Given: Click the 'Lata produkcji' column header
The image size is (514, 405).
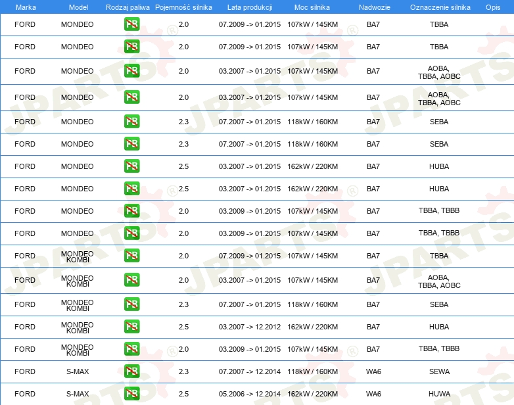Looking at the screenshot, I should [x=250, y=7].
